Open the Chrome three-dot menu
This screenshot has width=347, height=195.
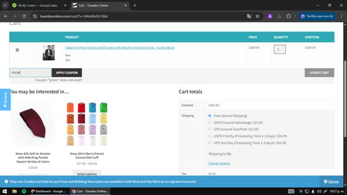pos(342,16)
